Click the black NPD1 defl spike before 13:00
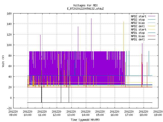 pyautogui.click(x=69, y=86)
